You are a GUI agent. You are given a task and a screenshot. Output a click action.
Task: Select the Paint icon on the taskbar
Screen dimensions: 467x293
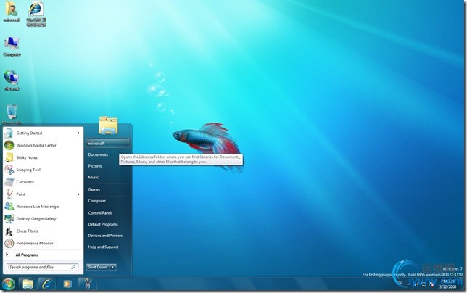tap(87, 284)
